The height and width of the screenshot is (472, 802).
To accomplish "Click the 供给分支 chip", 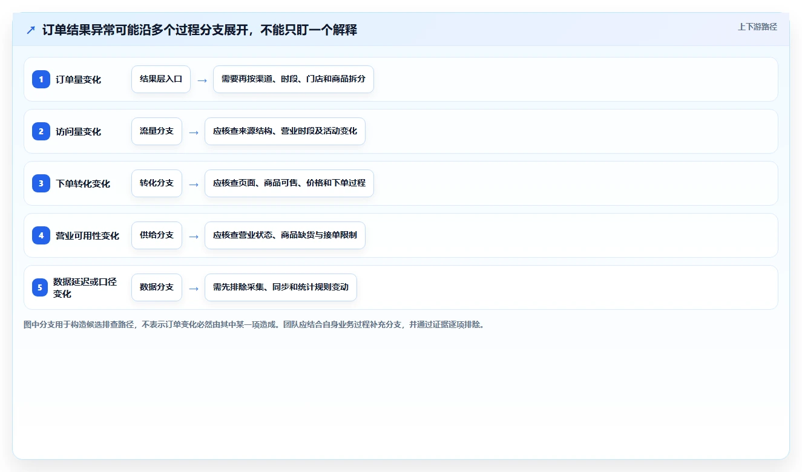I will point(157,235).
